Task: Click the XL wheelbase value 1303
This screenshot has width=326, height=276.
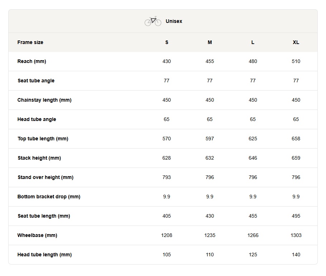Action: point(296,235)
